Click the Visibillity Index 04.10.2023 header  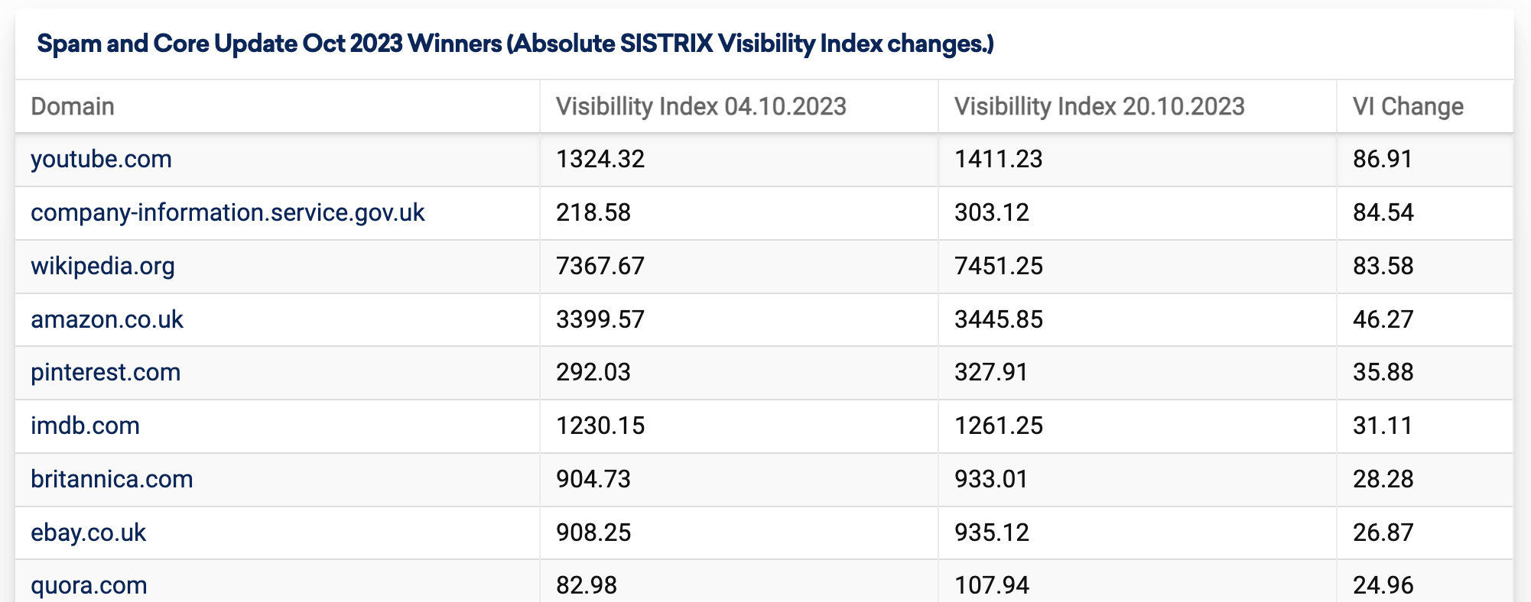(700, 106)
